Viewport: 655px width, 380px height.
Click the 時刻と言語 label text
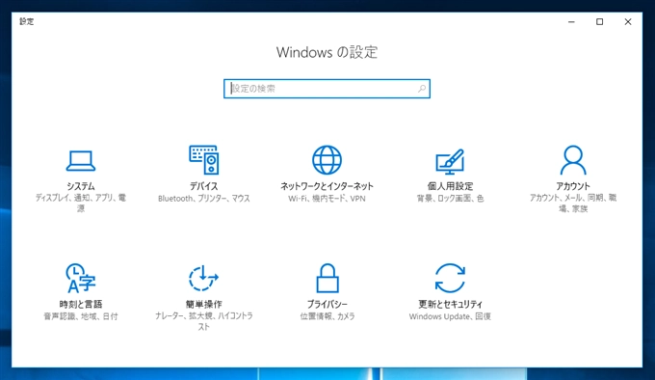tap(81, 305)
